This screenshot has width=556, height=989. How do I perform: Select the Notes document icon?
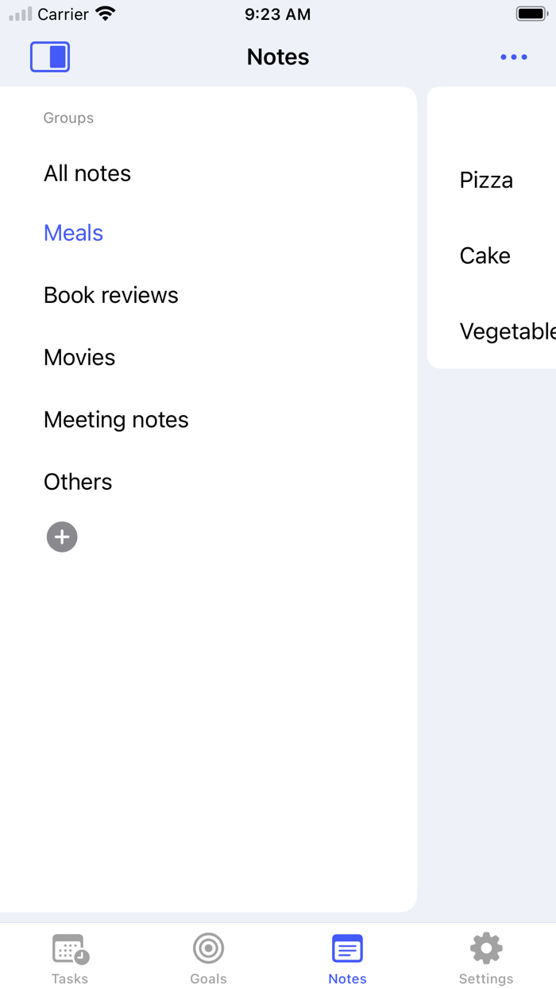pyautogui.click(x=347, y=948)
